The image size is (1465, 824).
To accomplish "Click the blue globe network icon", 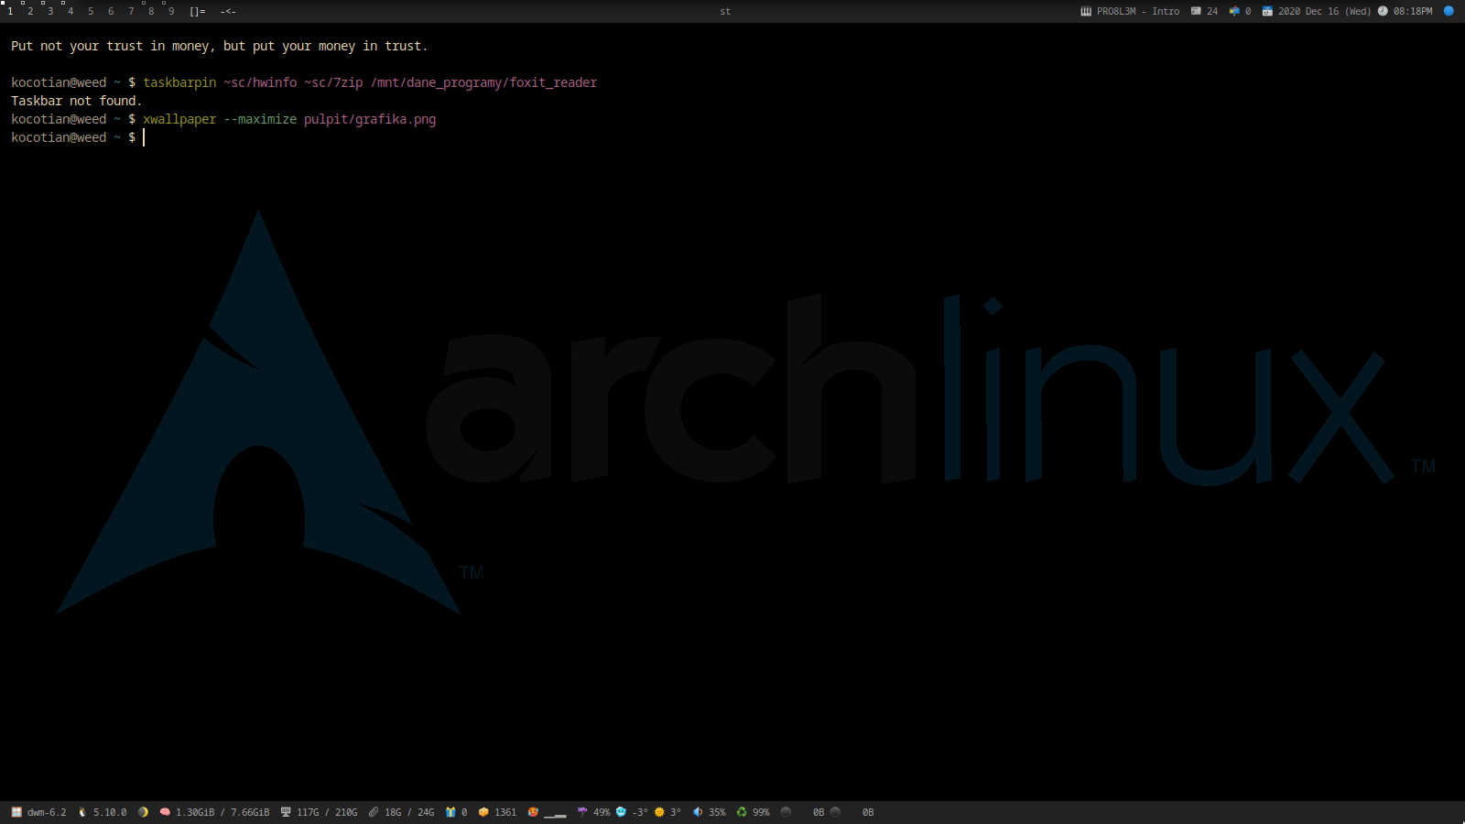I will 1449,11.
